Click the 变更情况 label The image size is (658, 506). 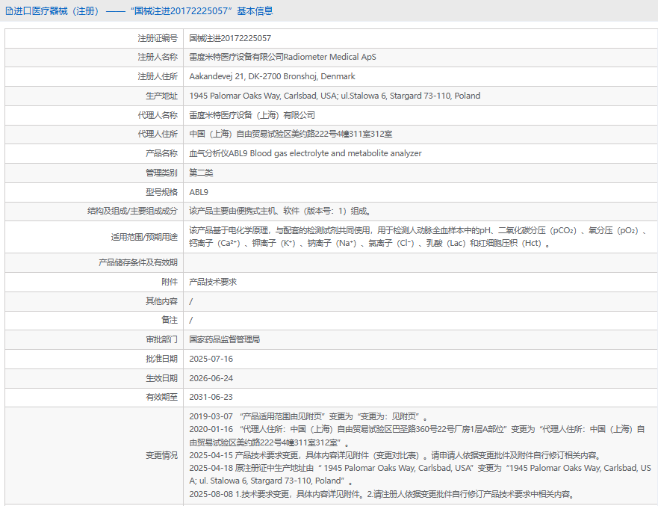161,455
